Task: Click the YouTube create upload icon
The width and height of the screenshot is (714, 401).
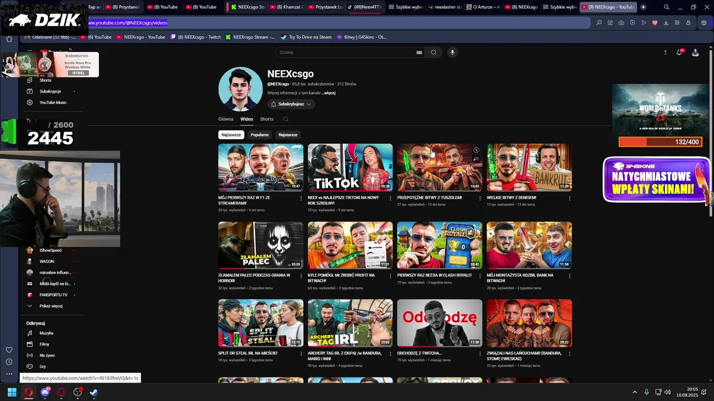Action: [x=665, y=52]
